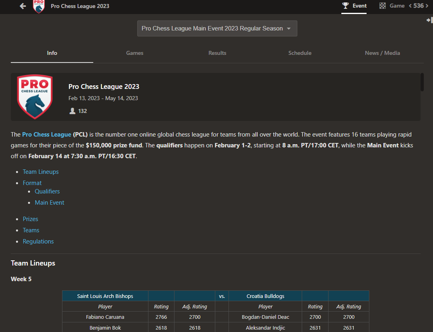Click the 'Bogdan-Daniel Deac' table cell

coord(265,317)
